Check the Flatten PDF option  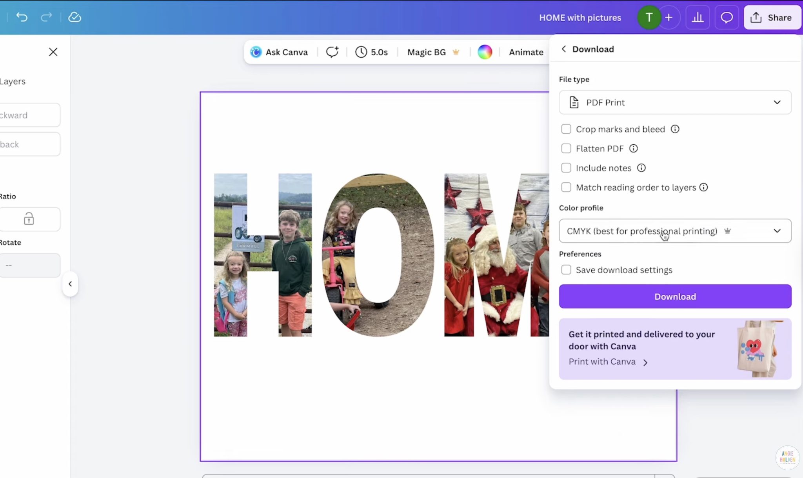coord(566,148)
